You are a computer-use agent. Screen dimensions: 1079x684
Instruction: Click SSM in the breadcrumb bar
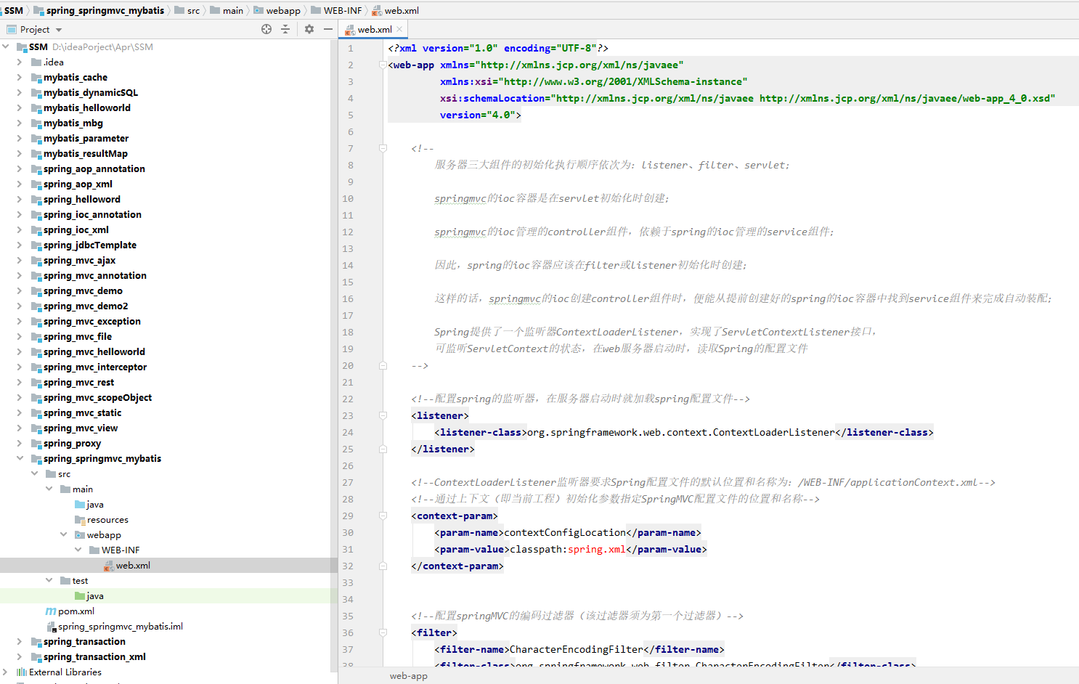click(x=14, y=10)
